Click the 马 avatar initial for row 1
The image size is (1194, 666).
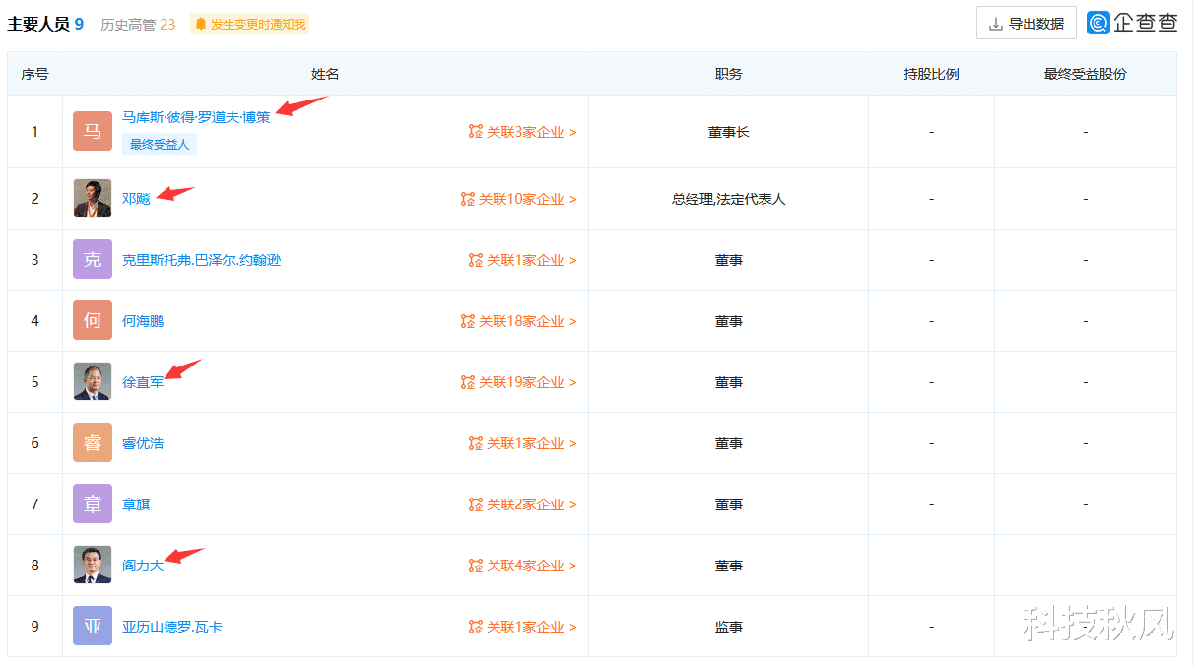tap(92, 130)
